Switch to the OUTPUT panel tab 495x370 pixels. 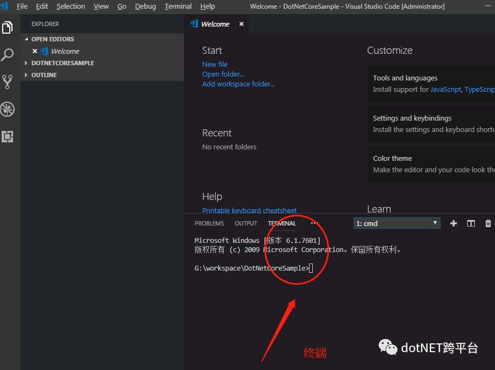click(x=246, y=223)
